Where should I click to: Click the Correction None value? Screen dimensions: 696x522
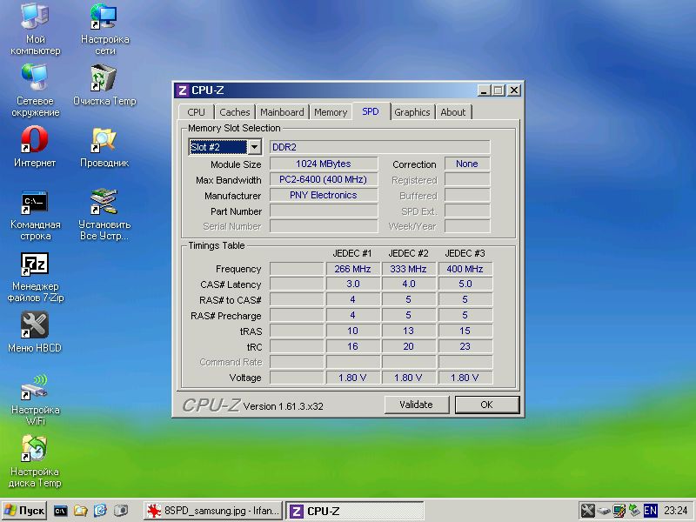pyautogui.click(x=467, y=164)
